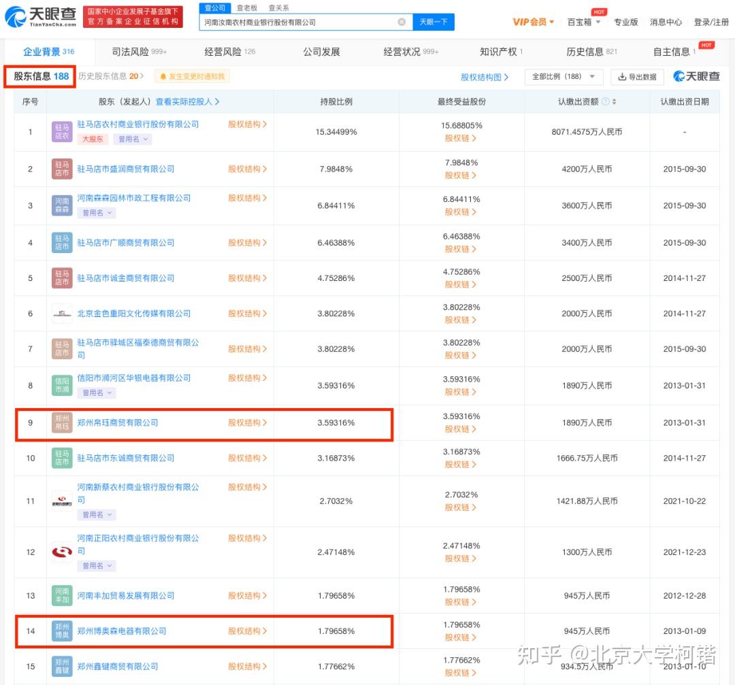Click logo of 驻马店市东诚商贸有限公司
The image size is (735, 685).
pos(62,458)
